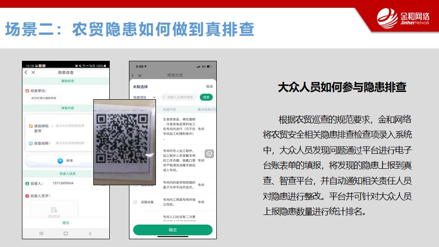This screenshot has width=439, height=247.
Task: Click red 自查单位 icon in left phone
Action: click(27, 91)
